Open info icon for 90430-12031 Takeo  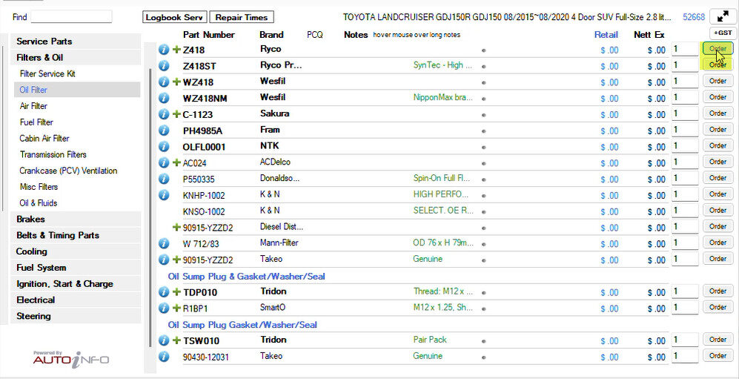(164, 357)
